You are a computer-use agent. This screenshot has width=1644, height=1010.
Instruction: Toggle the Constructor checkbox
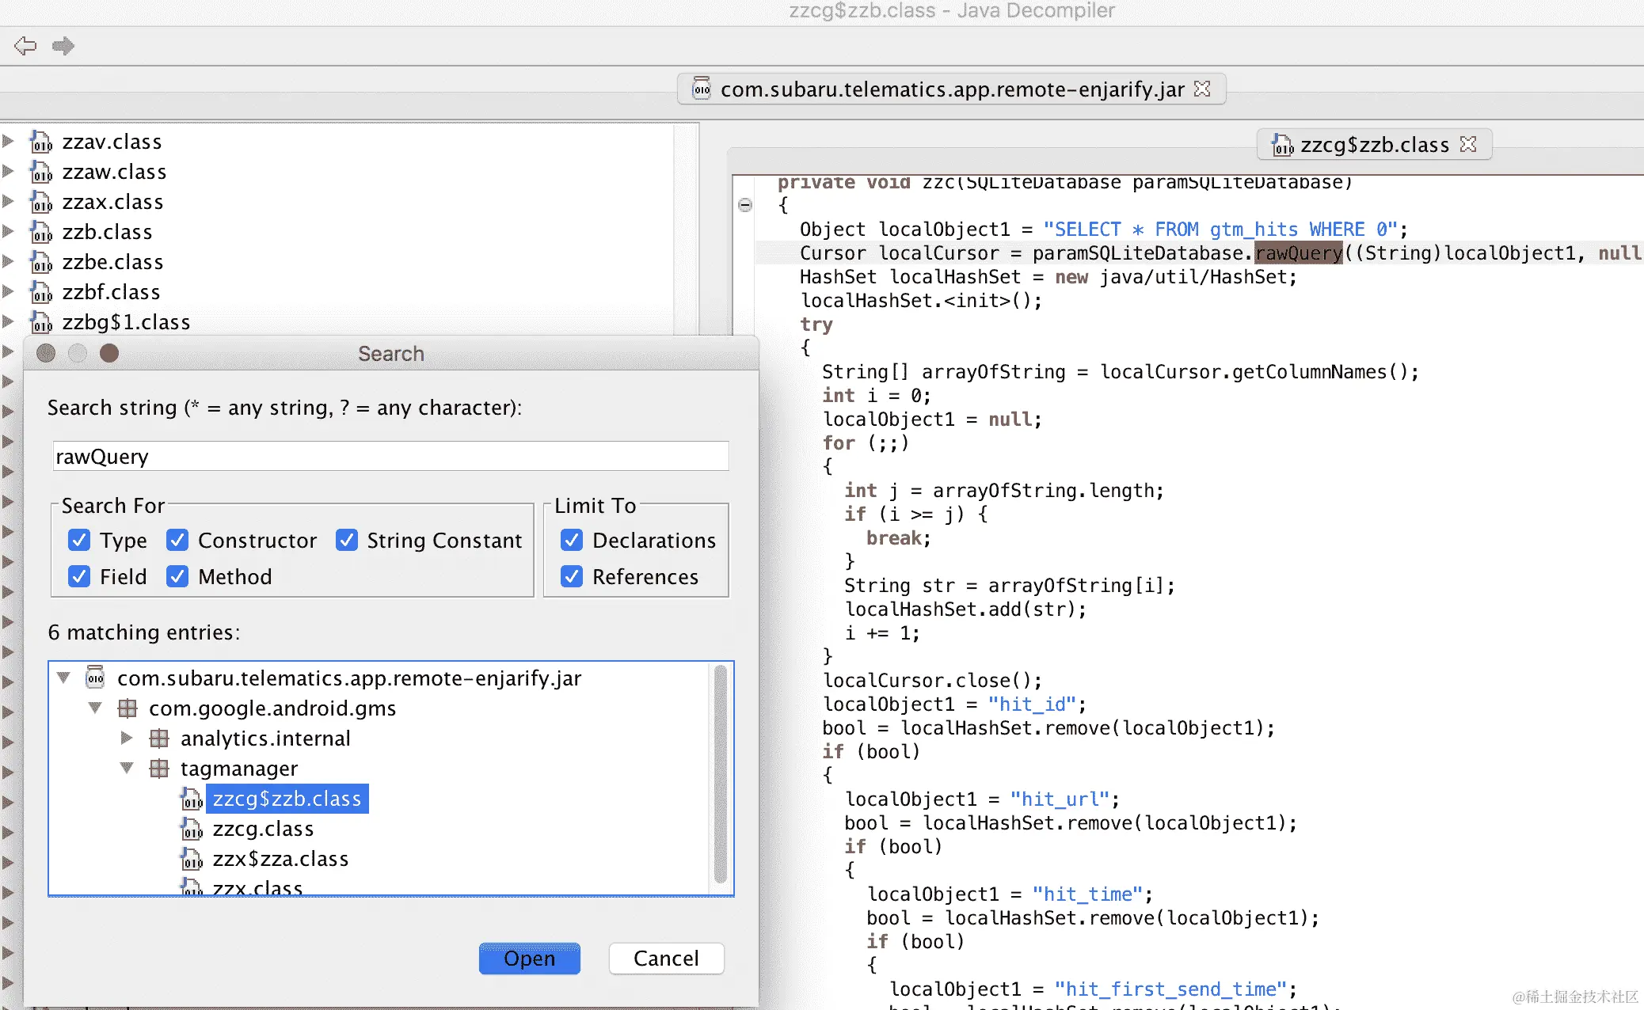pos(177,541)
